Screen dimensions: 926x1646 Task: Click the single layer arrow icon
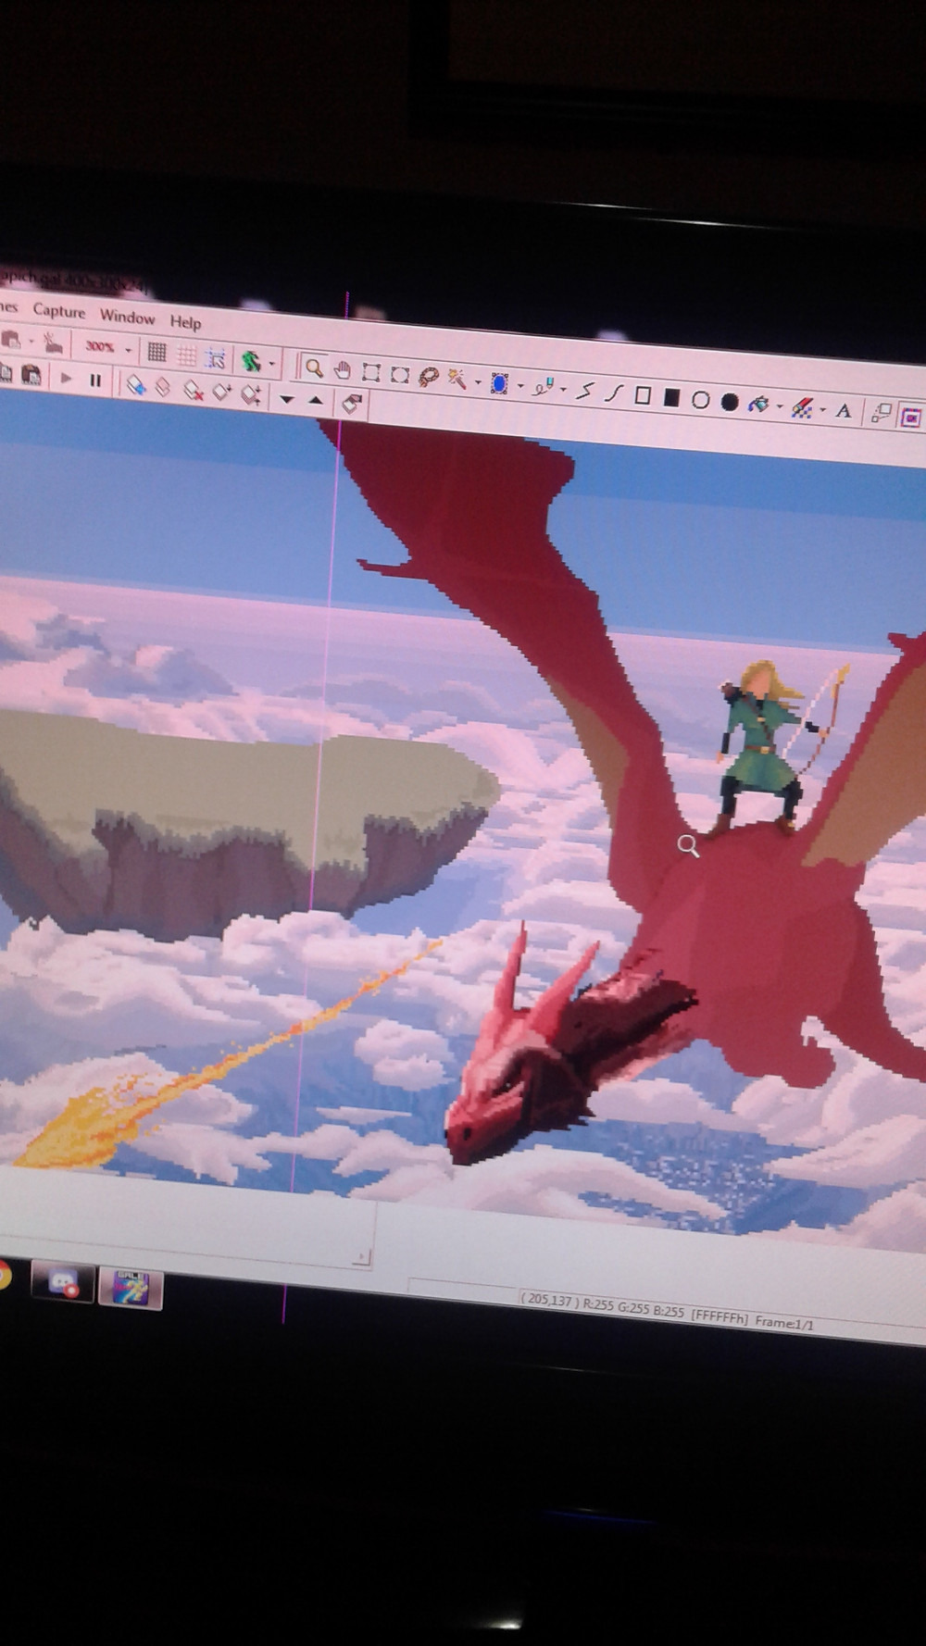(x=221, y=392)
